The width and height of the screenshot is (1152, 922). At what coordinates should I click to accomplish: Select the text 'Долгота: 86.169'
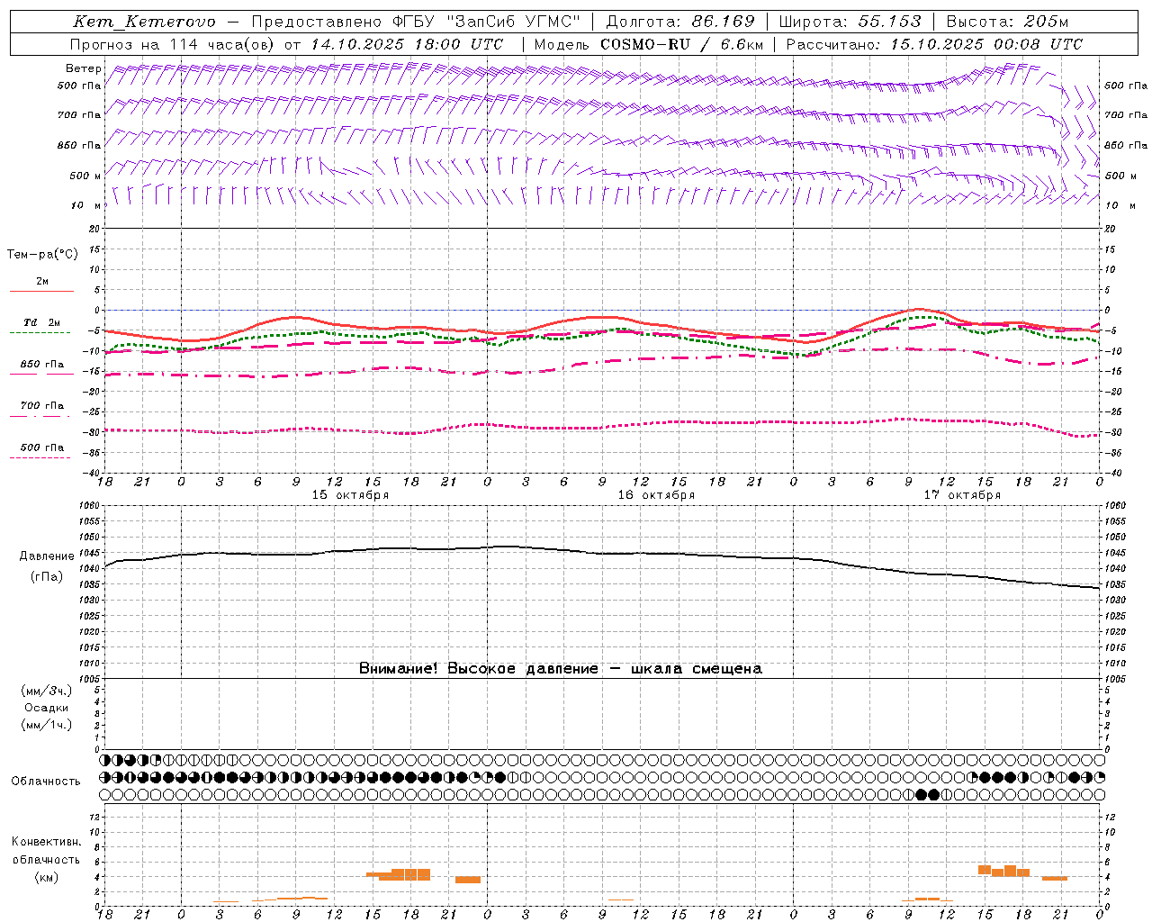[680, 22]
